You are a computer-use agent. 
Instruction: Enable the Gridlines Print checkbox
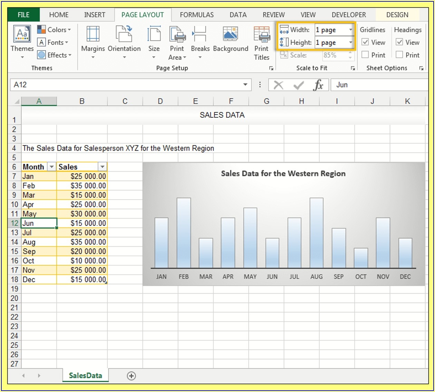coord(365,55)
